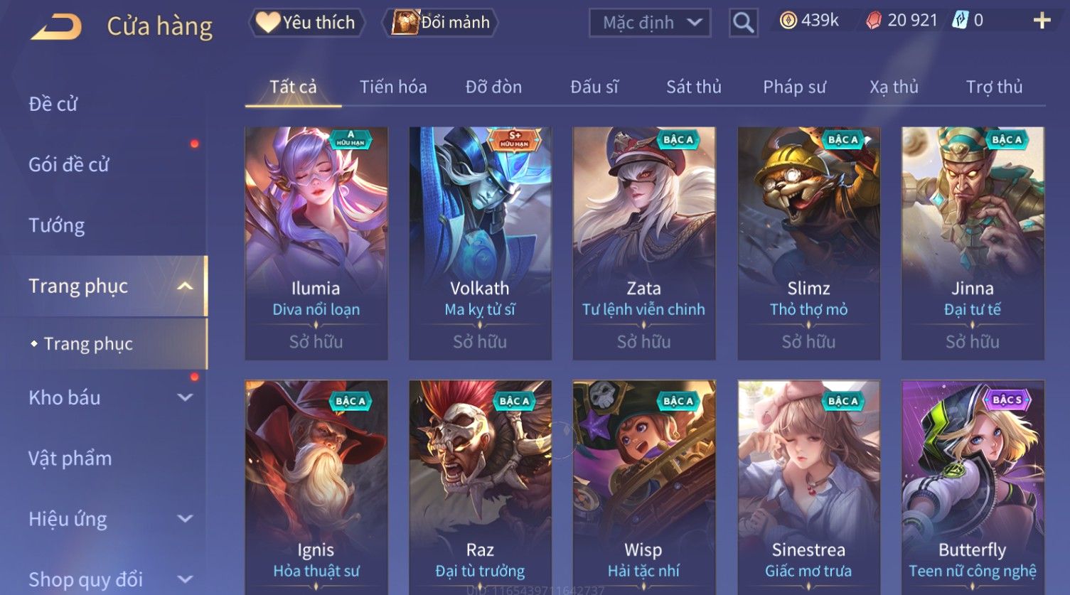Screen dimensions: 1070x595
Task: Open Tướng in the sidebar
Action: pyautogui.click(x=57, y=225)
